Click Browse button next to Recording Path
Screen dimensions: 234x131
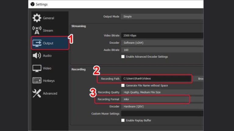(x=200, y=79)
